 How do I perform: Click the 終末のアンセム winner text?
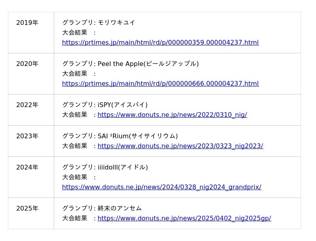coord(119,209)
